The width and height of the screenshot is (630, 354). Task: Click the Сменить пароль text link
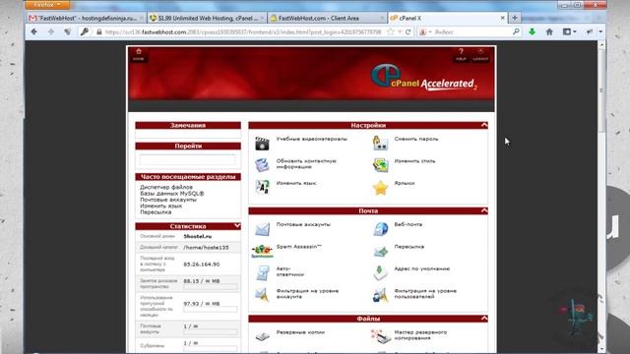coord(416,139)
